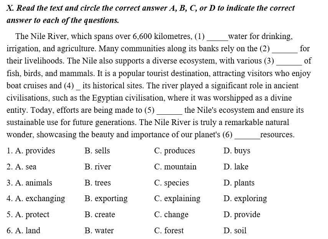Image resolution: width=328 pixels, height=239 pixels.
Task: Choose option C. species for question 3
Action: [171, 183]
